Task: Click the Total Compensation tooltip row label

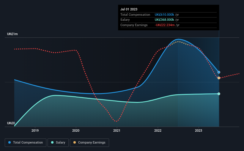Action: pos(135,15)
